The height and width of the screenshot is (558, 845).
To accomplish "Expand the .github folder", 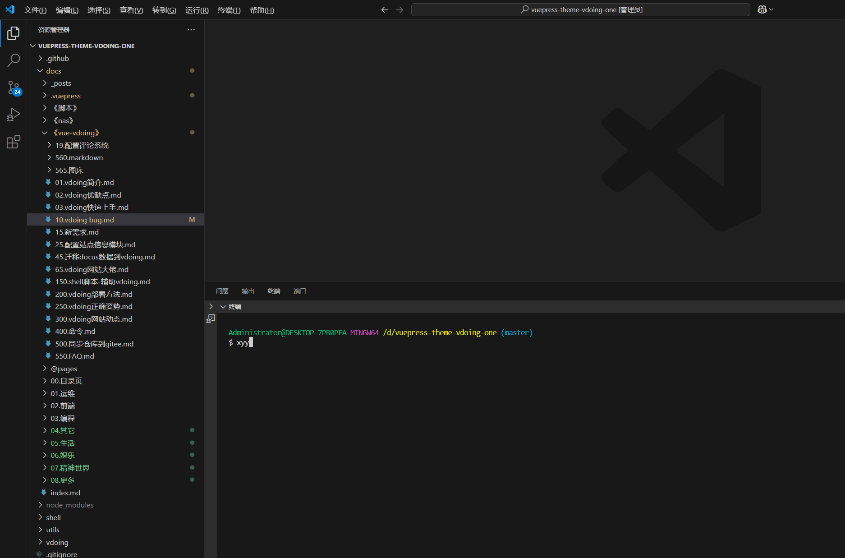I will (115, 58).
